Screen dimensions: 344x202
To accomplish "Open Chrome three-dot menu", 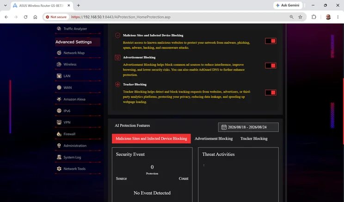I will point(338,17).
